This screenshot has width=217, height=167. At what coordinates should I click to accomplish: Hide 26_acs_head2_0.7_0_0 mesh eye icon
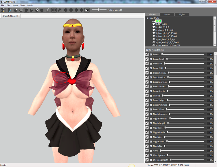(154, 39)
